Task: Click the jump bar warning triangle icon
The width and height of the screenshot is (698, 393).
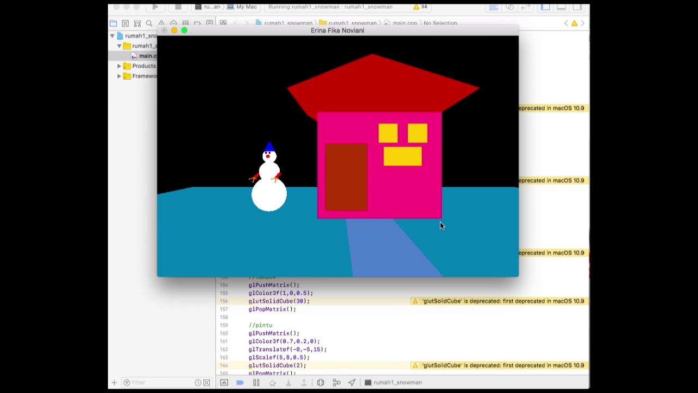Action: click(x=574, y=23)
